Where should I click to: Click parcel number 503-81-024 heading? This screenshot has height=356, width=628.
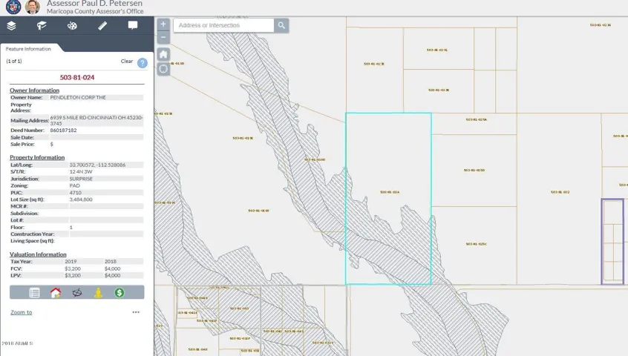[x=77, y=78]
